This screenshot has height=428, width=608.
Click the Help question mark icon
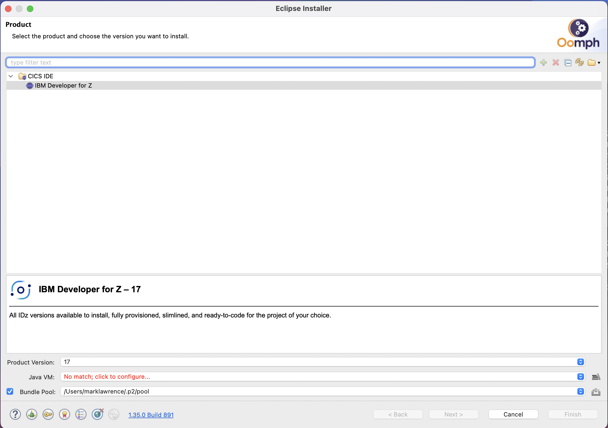click(15, 414)
